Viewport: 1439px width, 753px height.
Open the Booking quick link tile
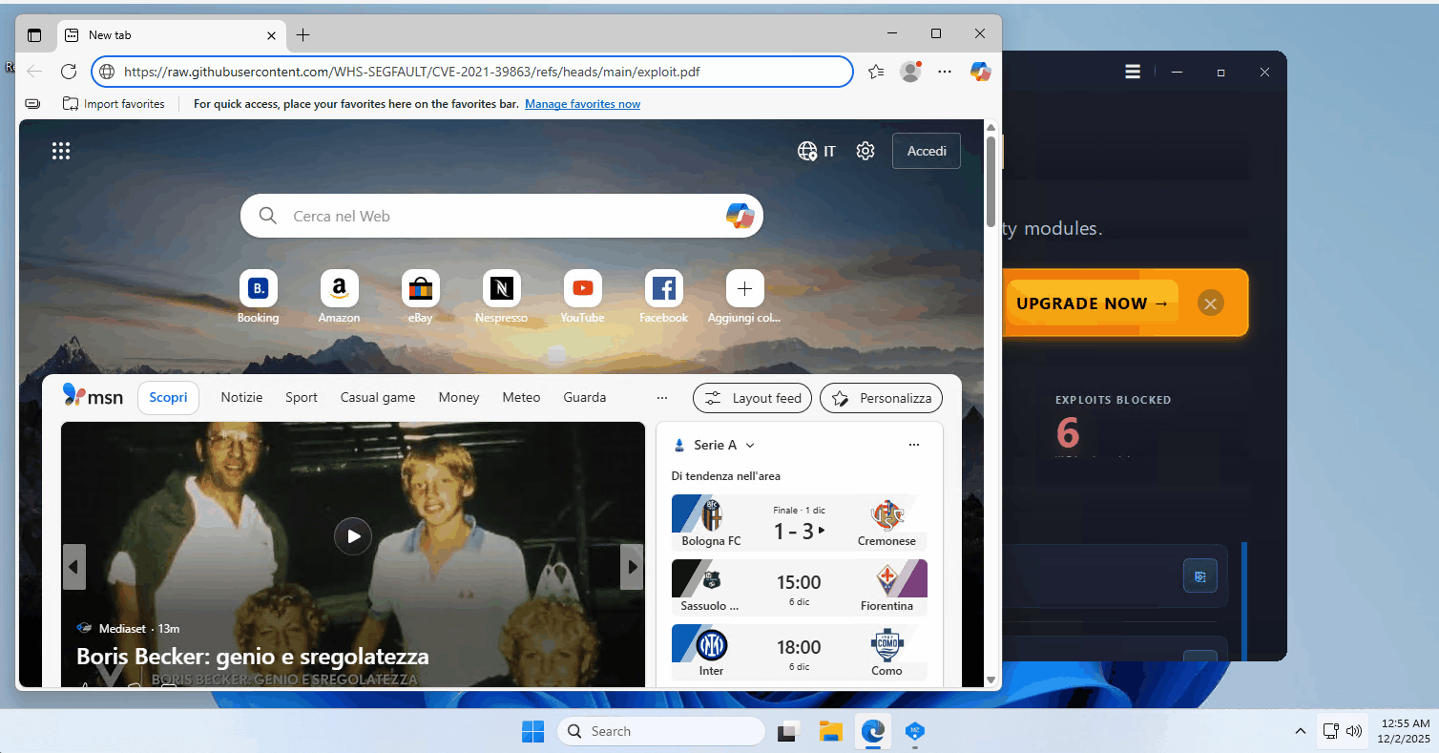pyautogui.click(x=258, y=288)
